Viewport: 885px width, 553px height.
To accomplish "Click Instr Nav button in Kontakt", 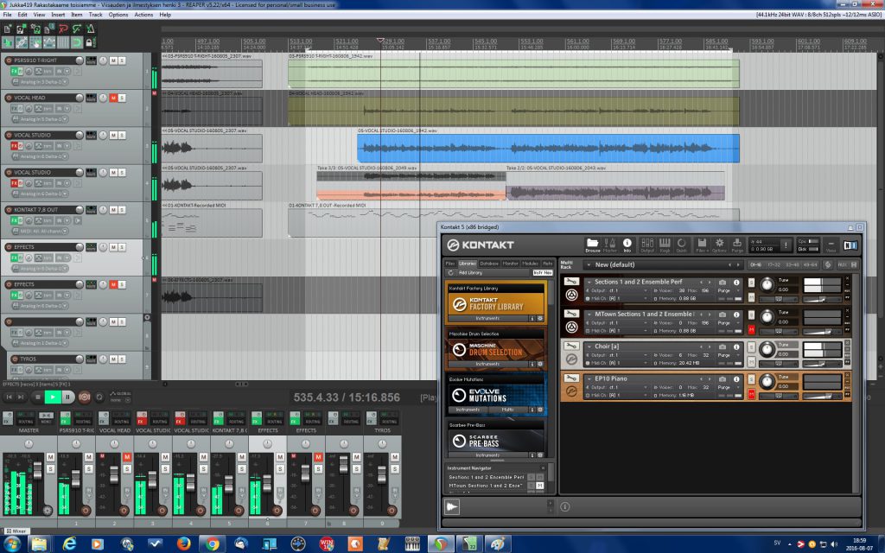I will point(543,272).
